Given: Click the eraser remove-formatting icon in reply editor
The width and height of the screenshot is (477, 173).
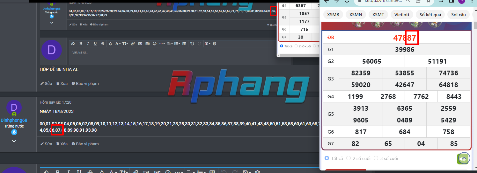Looking at the screenshot, I should point(73,44).
